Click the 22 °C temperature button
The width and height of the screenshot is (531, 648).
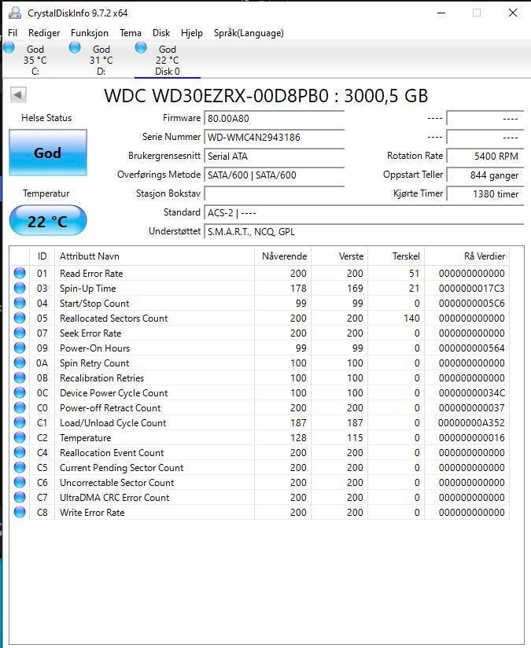(48, 221)
